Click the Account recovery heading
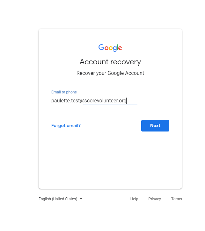This screenshot has width=205, height=231. [110, 62]
